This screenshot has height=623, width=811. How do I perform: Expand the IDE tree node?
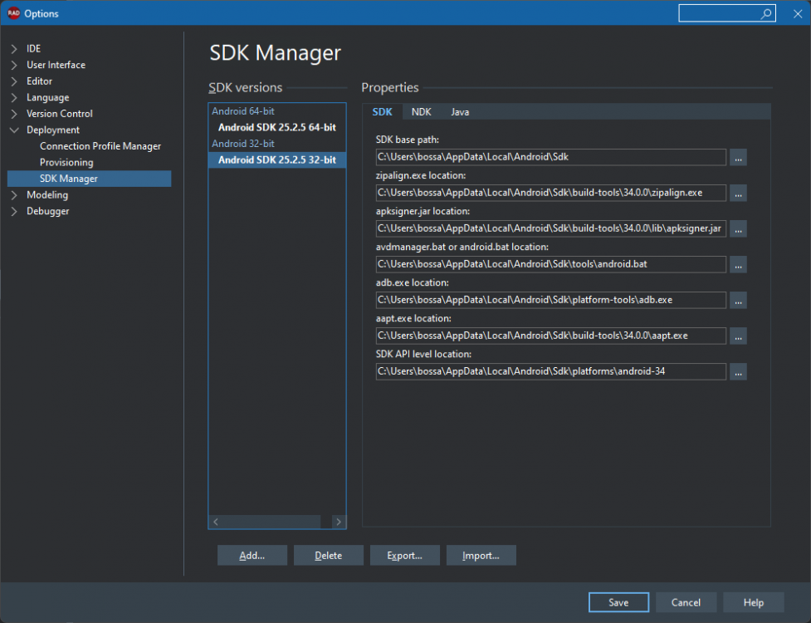pos(14,49)
